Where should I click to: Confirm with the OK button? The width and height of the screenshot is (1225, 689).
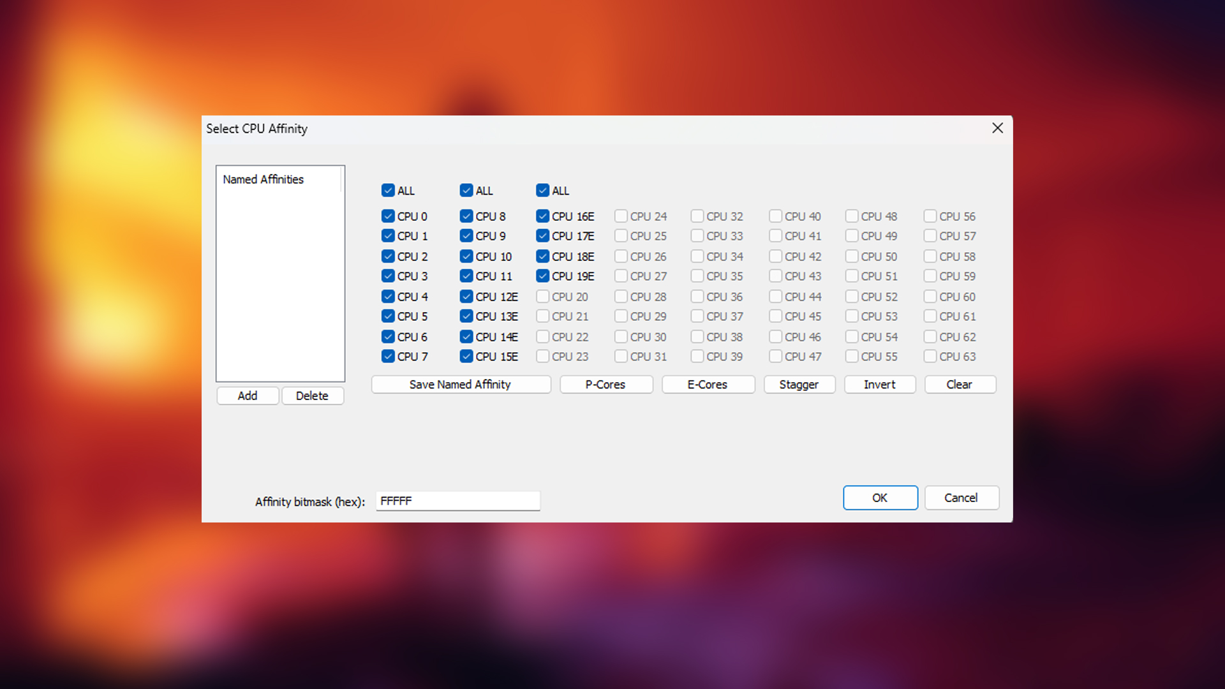(880, 498)
